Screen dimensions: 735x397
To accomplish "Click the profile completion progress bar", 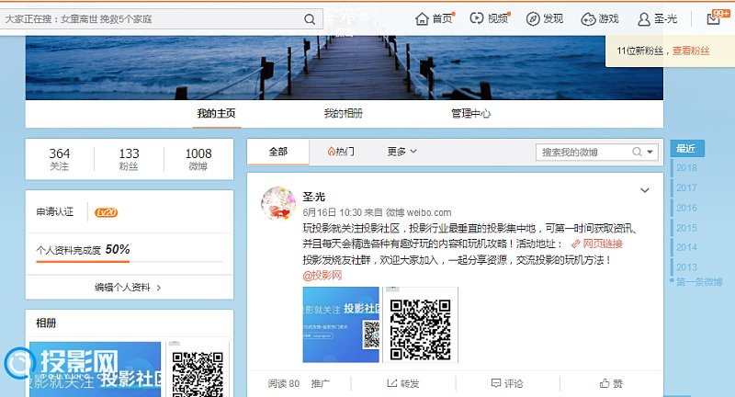I will tap(128, 262).
